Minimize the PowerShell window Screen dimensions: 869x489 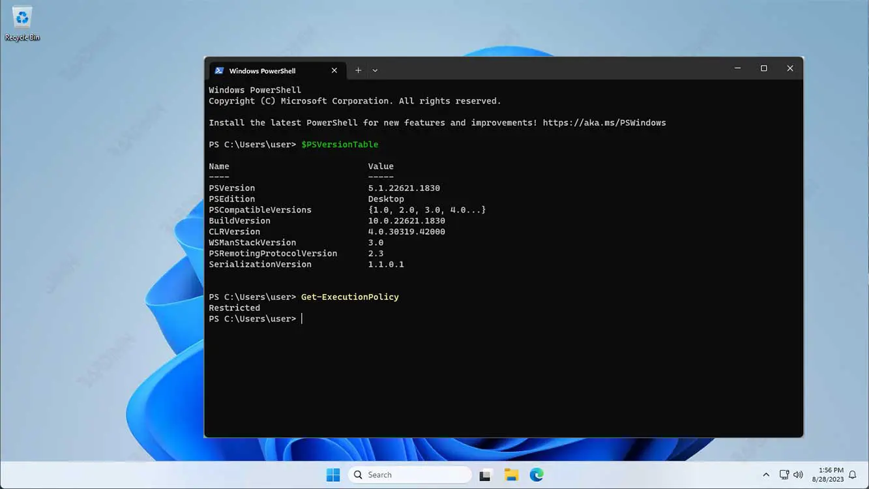tap(737, 68)
